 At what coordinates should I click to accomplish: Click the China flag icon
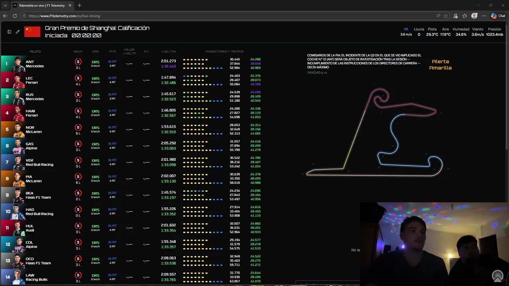coord(32,32)
